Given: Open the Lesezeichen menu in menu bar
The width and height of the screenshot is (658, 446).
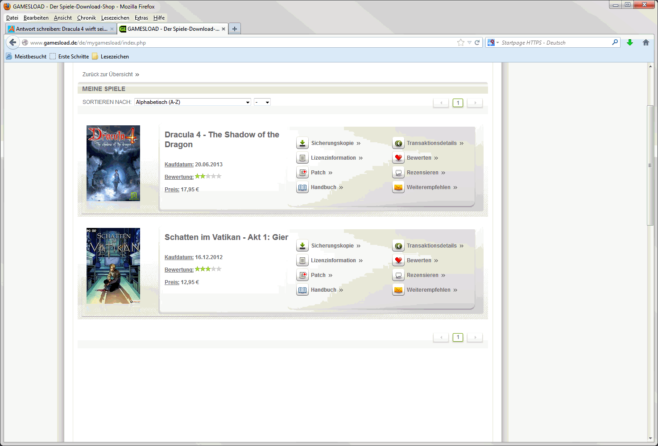Looking at the screenshot, I should click(x=115, y=18).
